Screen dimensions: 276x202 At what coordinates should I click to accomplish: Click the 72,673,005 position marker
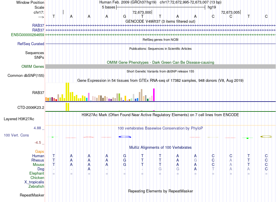231,12
